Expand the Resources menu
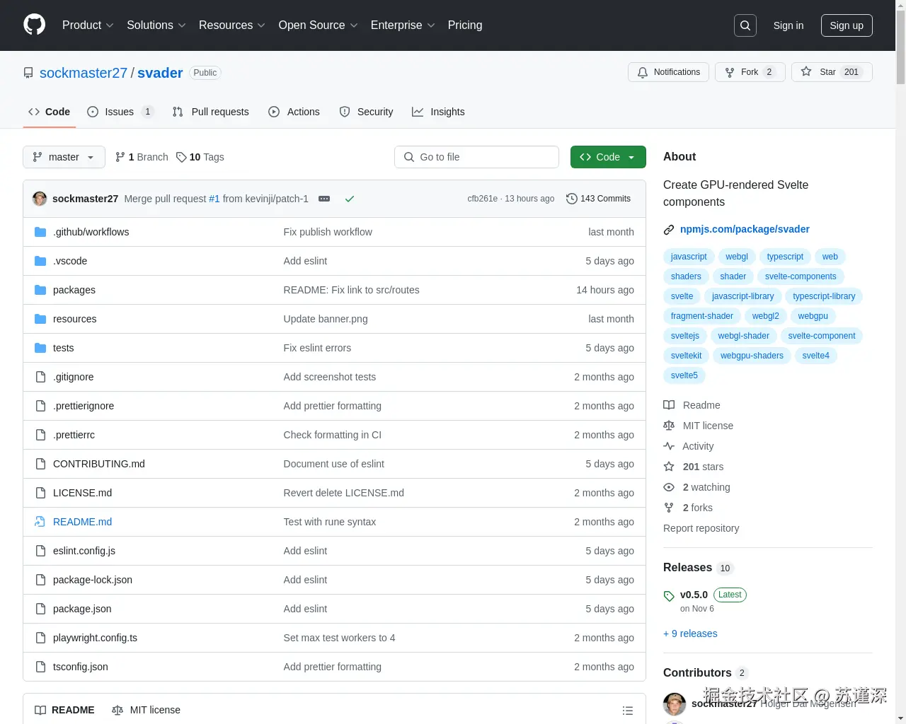 pyautogui.click(x=232, y=25)
